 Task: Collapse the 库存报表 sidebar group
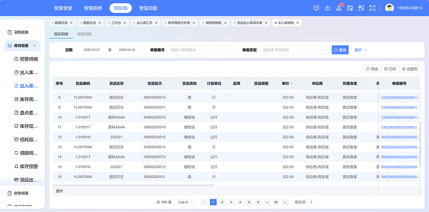(x=22, y=46)
